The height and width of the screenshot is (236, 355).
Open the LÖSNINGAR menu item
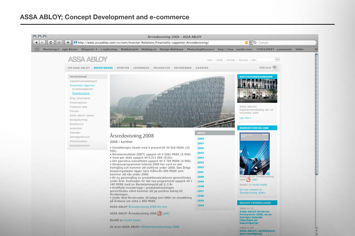point(141,68)
